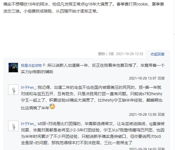The width and height of the screenshot is (175, 150).
Task: Click the post timestamp 2021-10-29 12:52
Action: 130,54
